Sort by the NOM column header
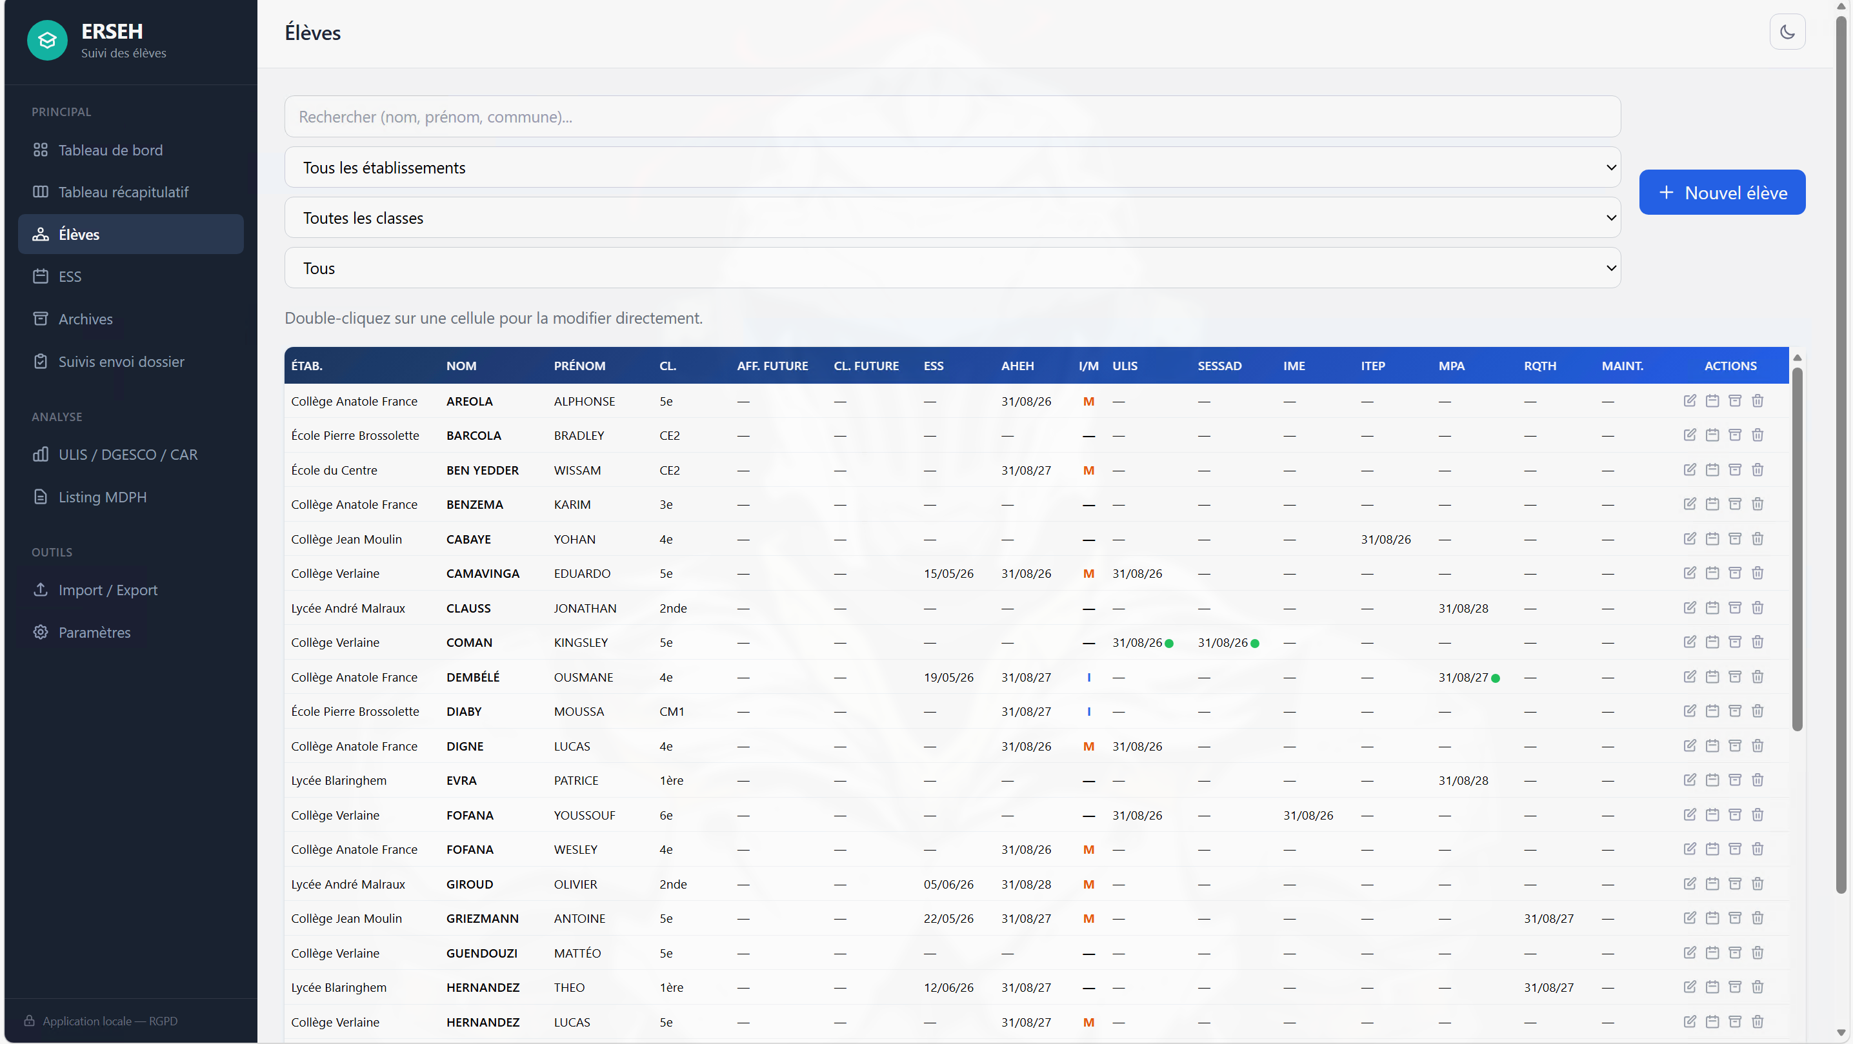This screenshot has width=1853, height=1044. pyautogui.click(x=461, y=365)
